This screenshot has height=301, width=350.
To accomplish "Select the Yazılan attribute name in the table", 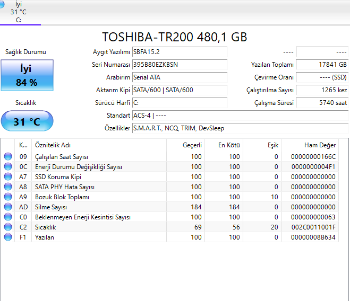I will [45, 237].
